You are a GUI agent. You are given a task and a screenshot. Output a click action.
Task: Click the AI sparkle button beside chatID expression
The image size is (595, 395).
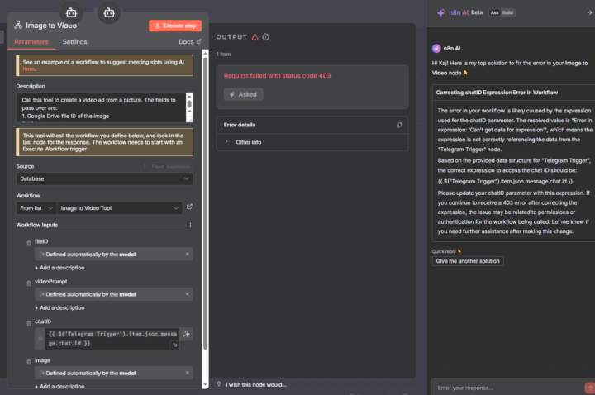[188, 334]
